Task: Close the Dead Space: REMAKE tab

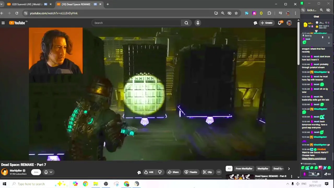Action: [x=100, y=4]
